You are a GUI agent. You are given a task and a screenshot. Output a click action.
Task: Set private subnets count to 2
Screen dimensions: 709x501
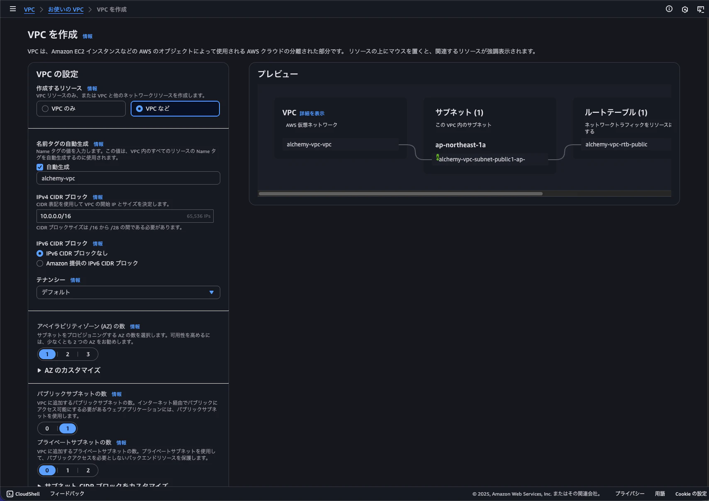88,470
